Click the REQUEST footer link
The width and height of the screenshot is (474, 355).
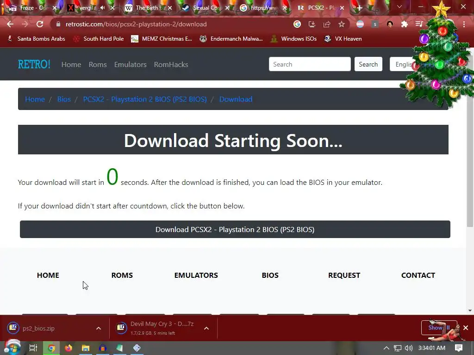point(344,275)
